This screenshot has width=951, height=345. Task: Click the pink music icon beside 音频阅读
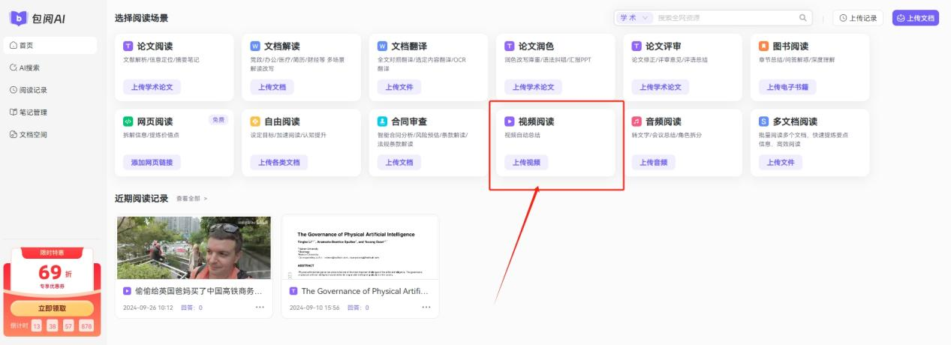pyautogui.click(x=637, y=121)
